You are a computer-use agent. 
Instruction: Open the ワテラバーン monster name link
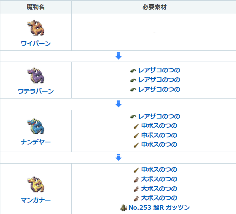coord(36,91)
